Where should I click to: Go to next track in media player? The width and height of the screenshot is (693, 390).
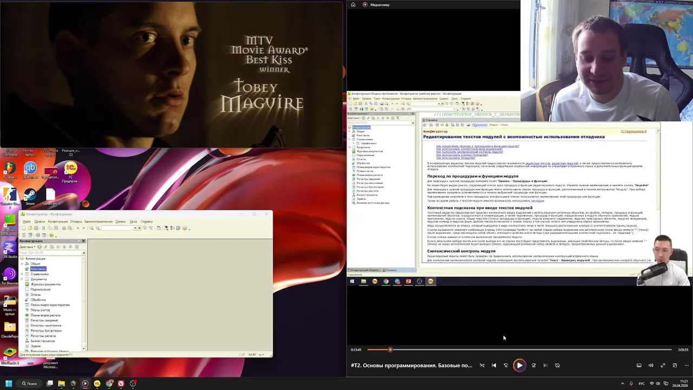click(545, 365)
